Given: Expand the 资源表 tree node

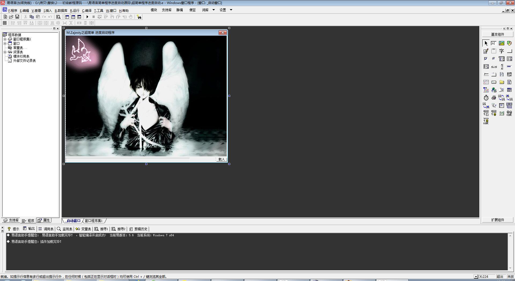Looking at the screenshot, I should [x=5, y=52].
